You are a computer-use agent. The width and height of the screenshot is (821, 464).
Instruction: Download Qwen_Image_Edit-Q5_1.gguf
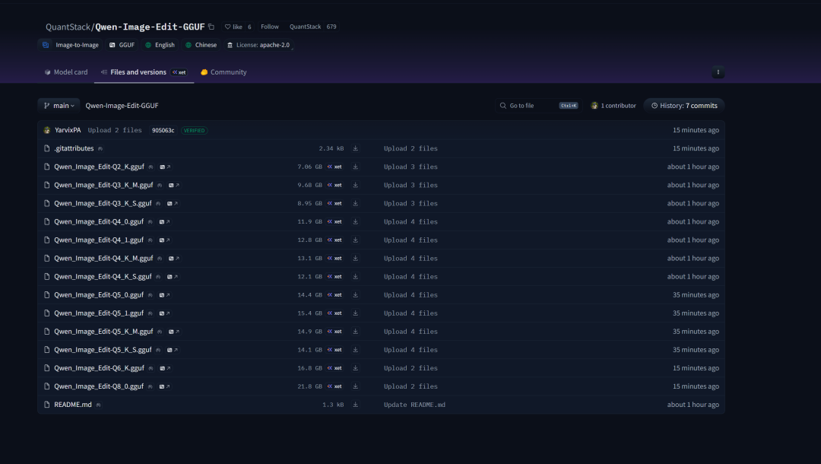(x=356, y=313)
